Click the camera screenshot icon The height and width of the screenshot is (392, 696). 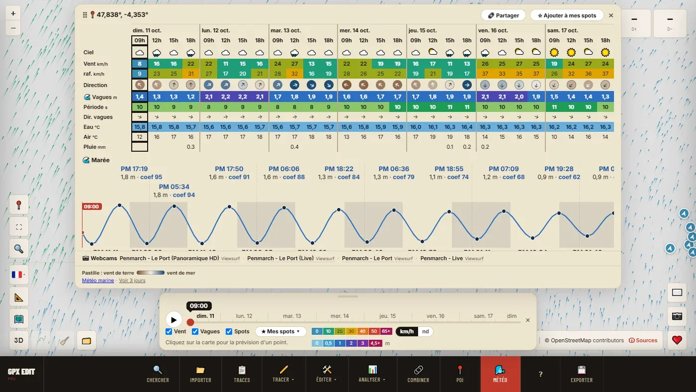[x=677, y=316]
